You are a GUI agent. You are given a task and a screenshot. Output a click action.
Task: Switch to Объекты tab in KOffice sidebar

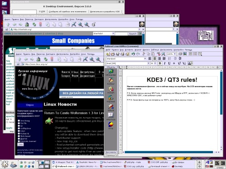tap(111, 67)
